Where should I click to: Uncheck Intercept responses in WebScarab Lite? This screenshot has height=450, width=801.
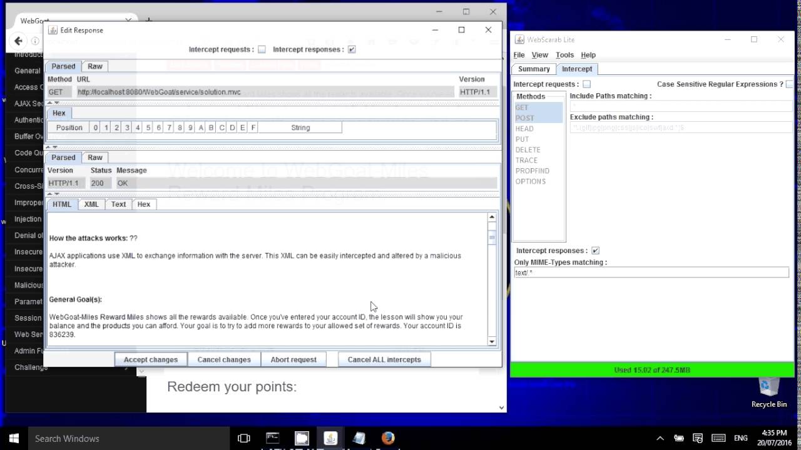595,251
